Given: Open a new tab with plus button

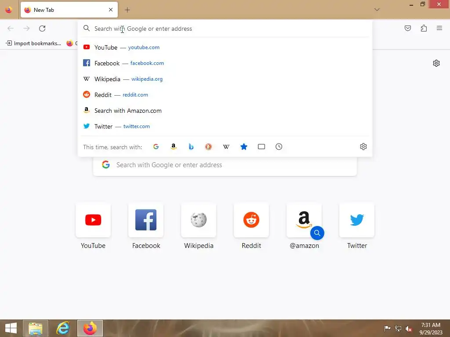Looking at the screenshot, I should pos(127,10).
